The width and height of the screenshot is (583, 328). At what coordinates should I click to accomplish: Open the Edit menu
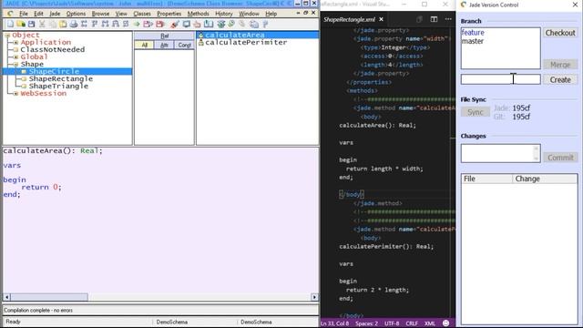[38, 14]
